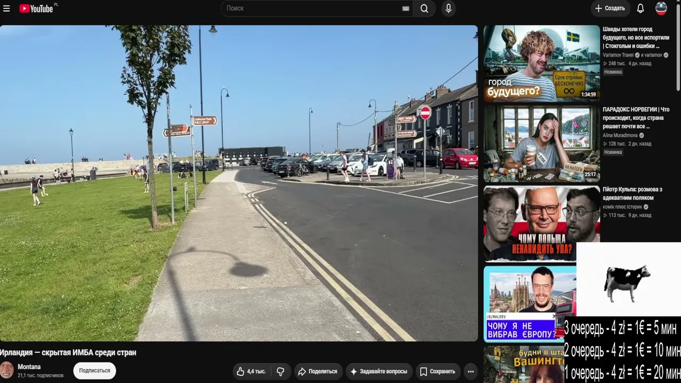This screenshot has width=681, height=383.
Task: Click the Создать button
Action: pos(610,9)
